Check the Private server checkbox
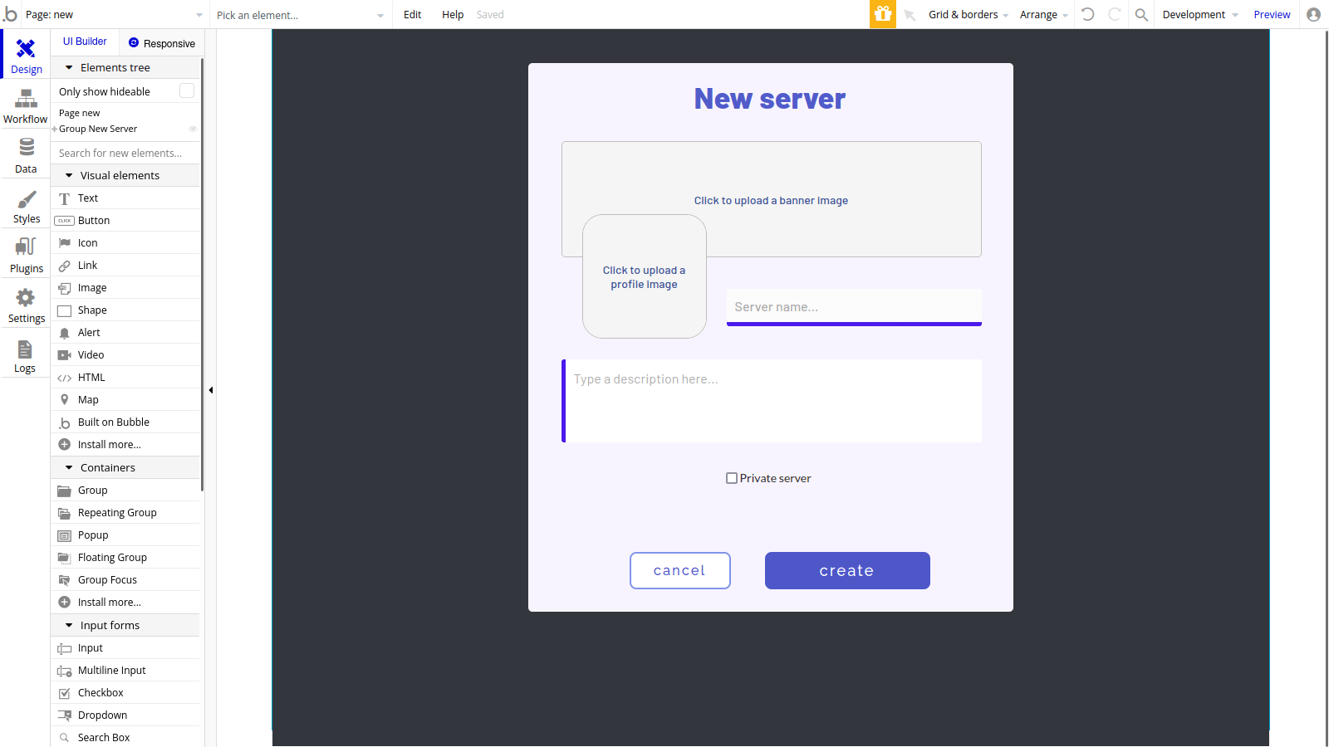The width and height of the screenshot is (1329, 747). pyautogui.click(x=732, y=478)
